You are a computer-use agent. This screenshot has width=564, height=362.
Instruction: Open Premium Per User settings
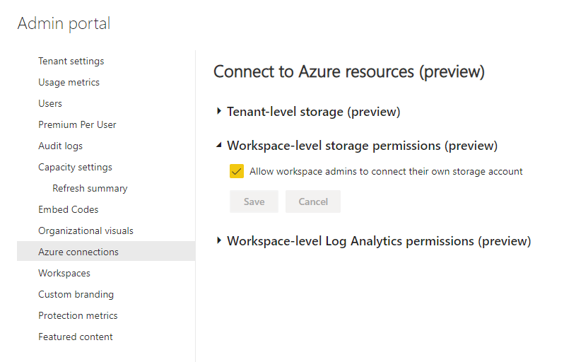77,125
